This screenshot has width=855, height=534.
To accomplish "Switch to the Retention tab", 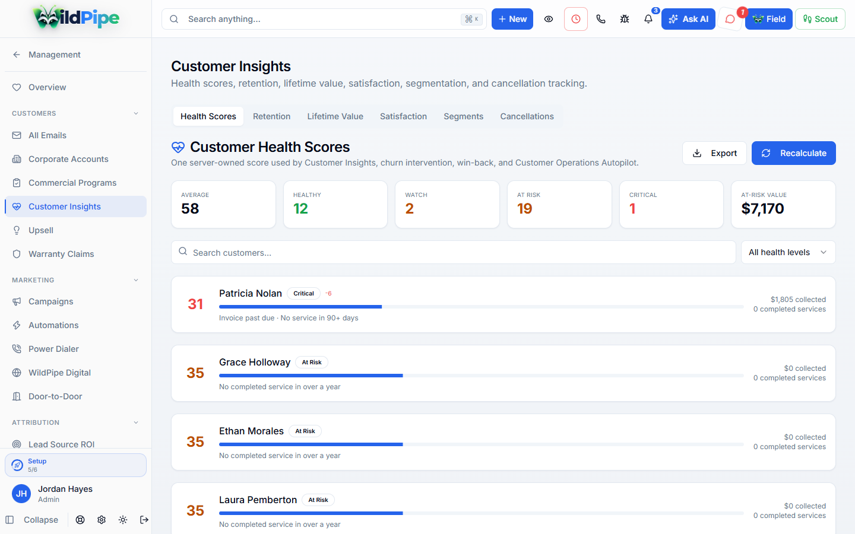I will coord(271,116).
